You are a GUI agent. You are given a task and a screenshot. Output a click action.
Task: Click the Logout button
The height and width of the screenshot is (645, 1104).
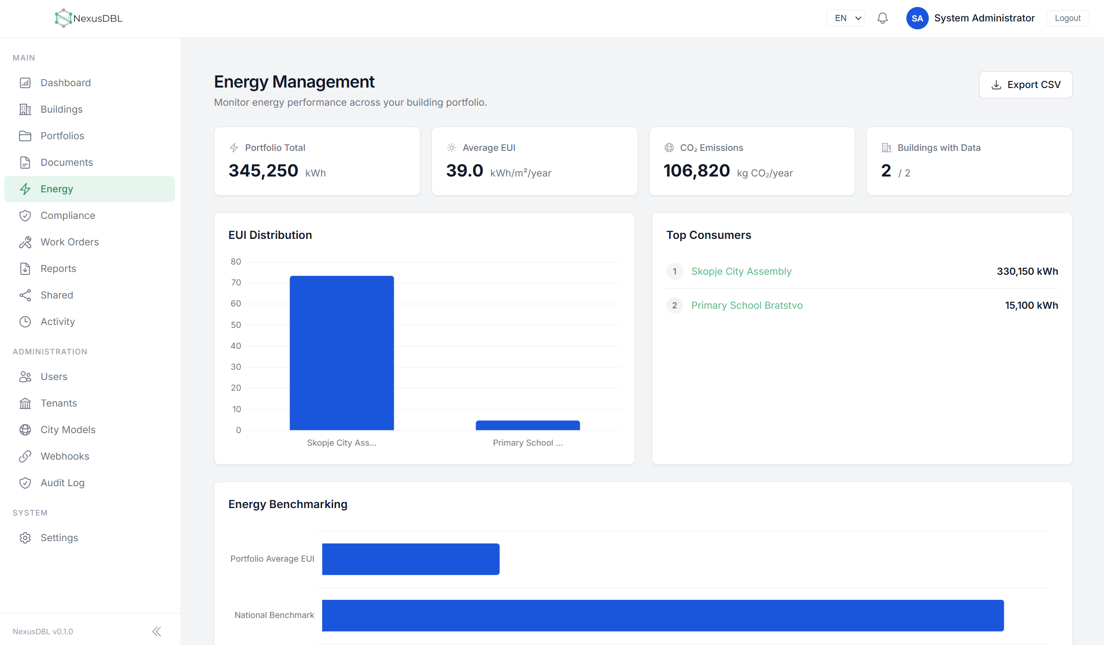[x=1068, y=18]
